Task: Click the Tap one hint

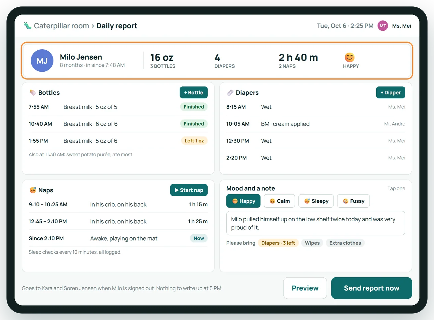Action: (x=396, y=189)
